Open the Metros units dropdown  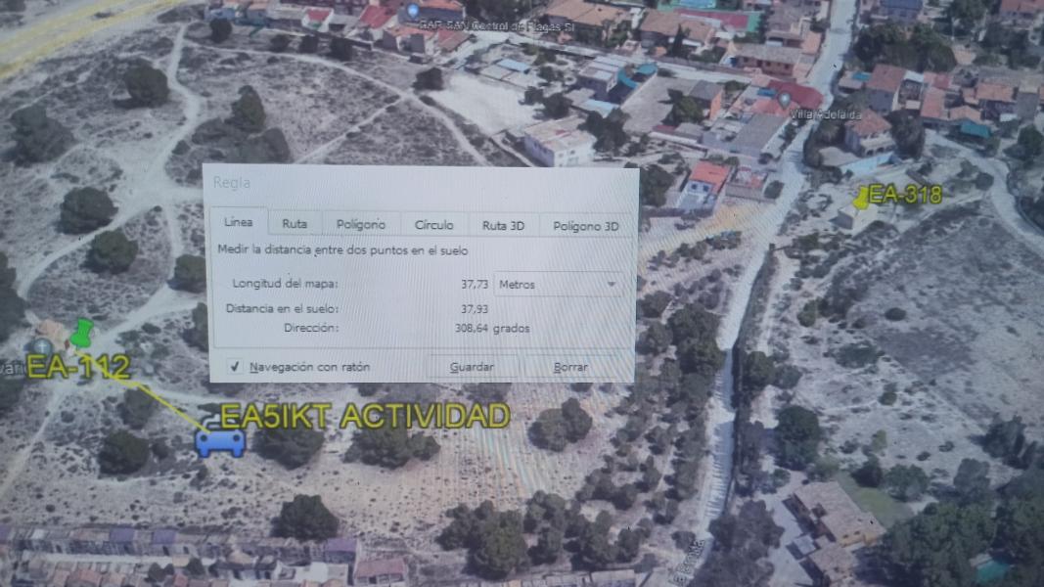tap(558, 284)
